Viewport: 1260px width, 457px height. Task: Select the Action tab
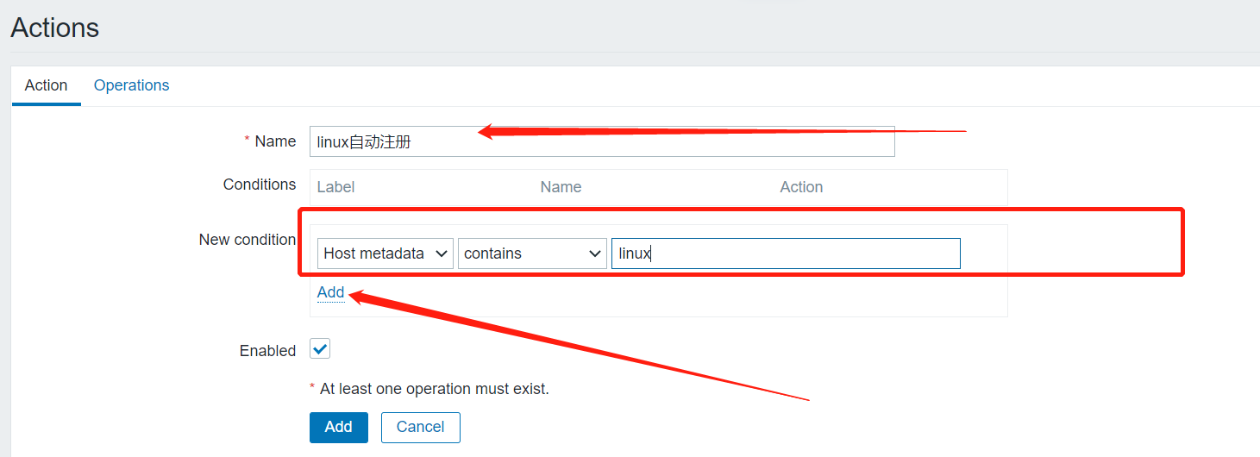pyautogui.click(x=46, y=85)
